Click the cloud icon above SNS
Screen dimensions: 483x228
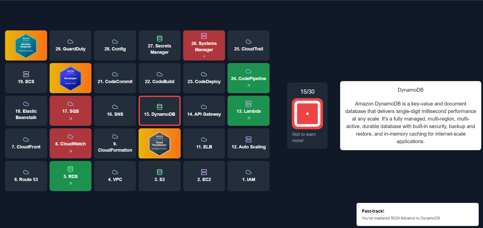(x=115, y=107)
